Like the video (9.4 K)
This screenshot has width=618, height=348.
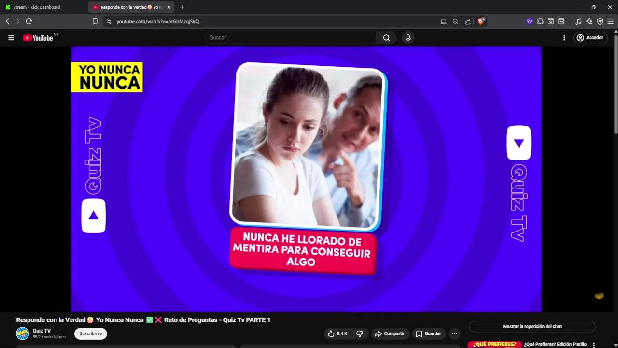tap(337, 333)
